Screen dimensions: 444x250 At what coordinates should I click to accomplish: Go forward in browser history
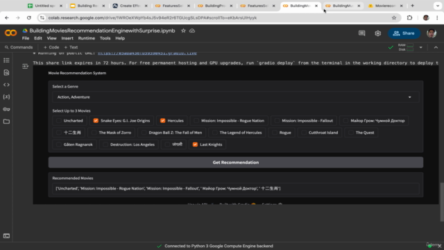pos(18,18)
